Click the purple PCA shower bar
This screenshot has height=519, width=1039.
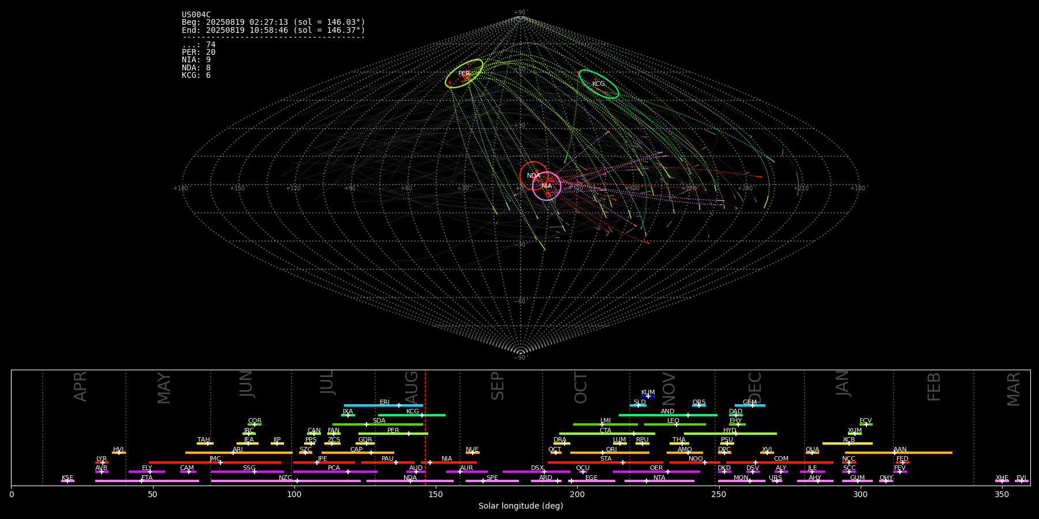click(335, 472)
